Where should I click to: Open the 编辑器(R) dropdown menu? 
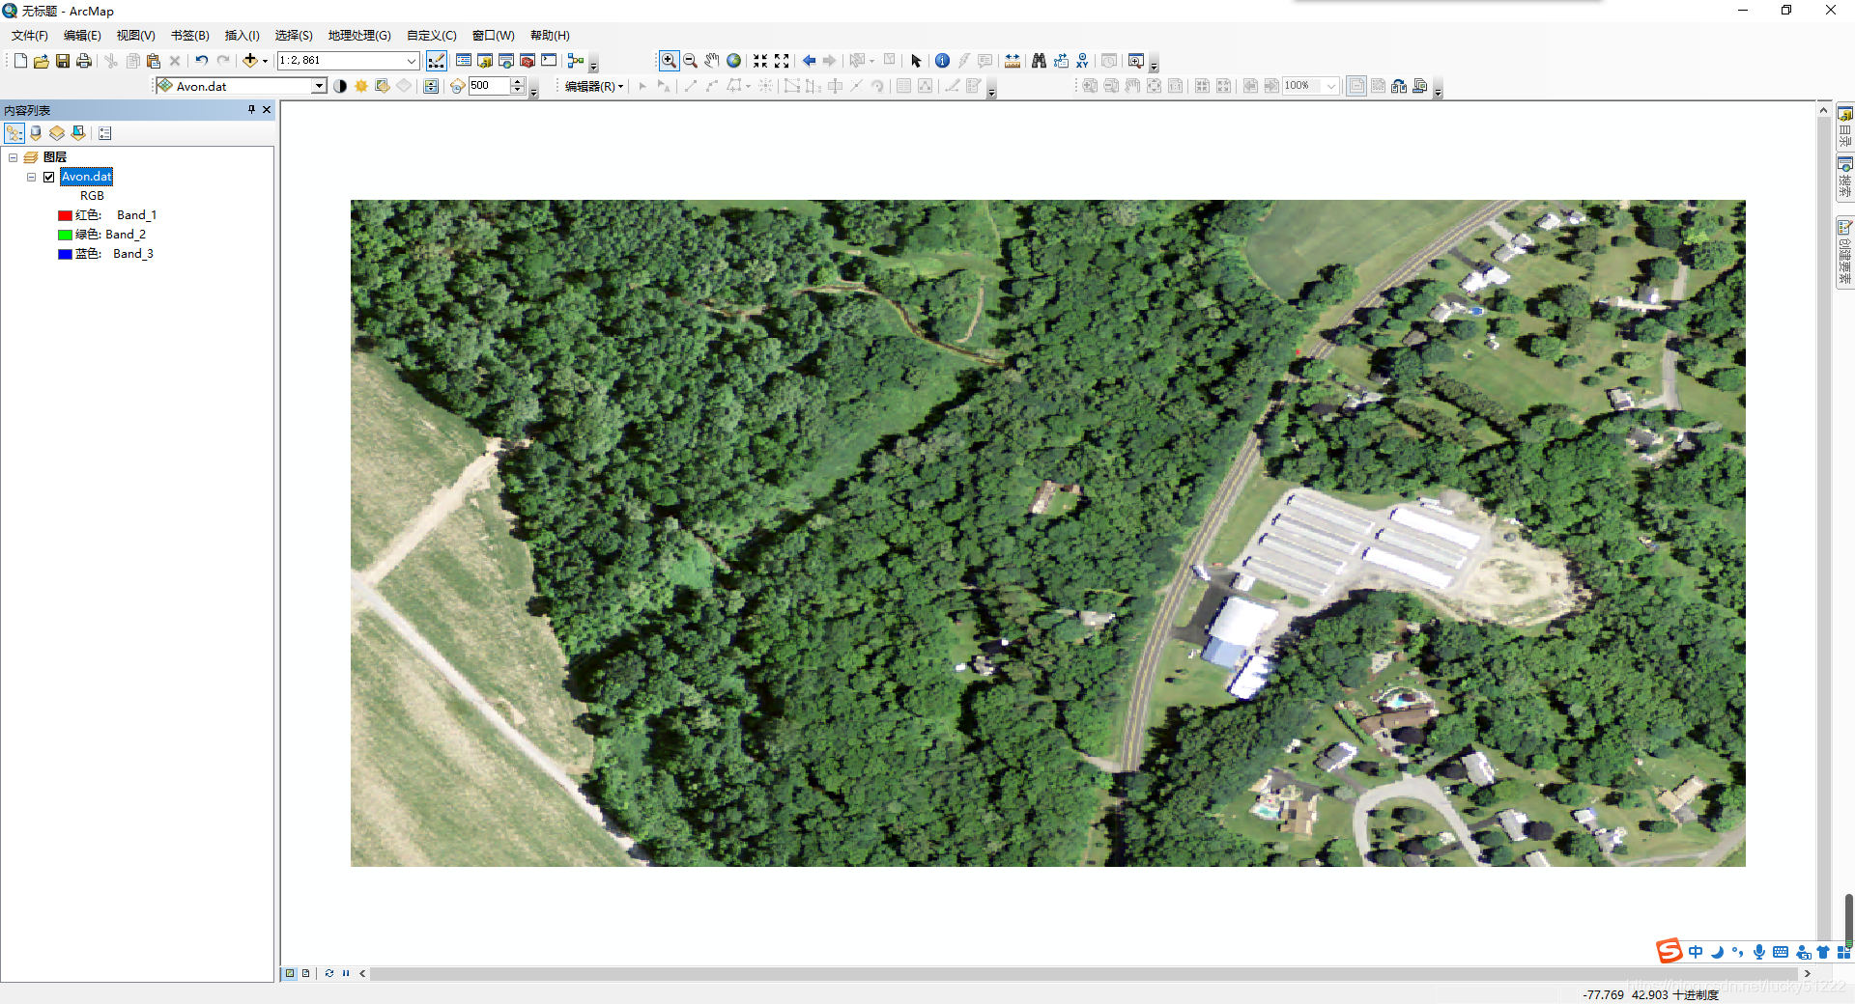point(594,86)
